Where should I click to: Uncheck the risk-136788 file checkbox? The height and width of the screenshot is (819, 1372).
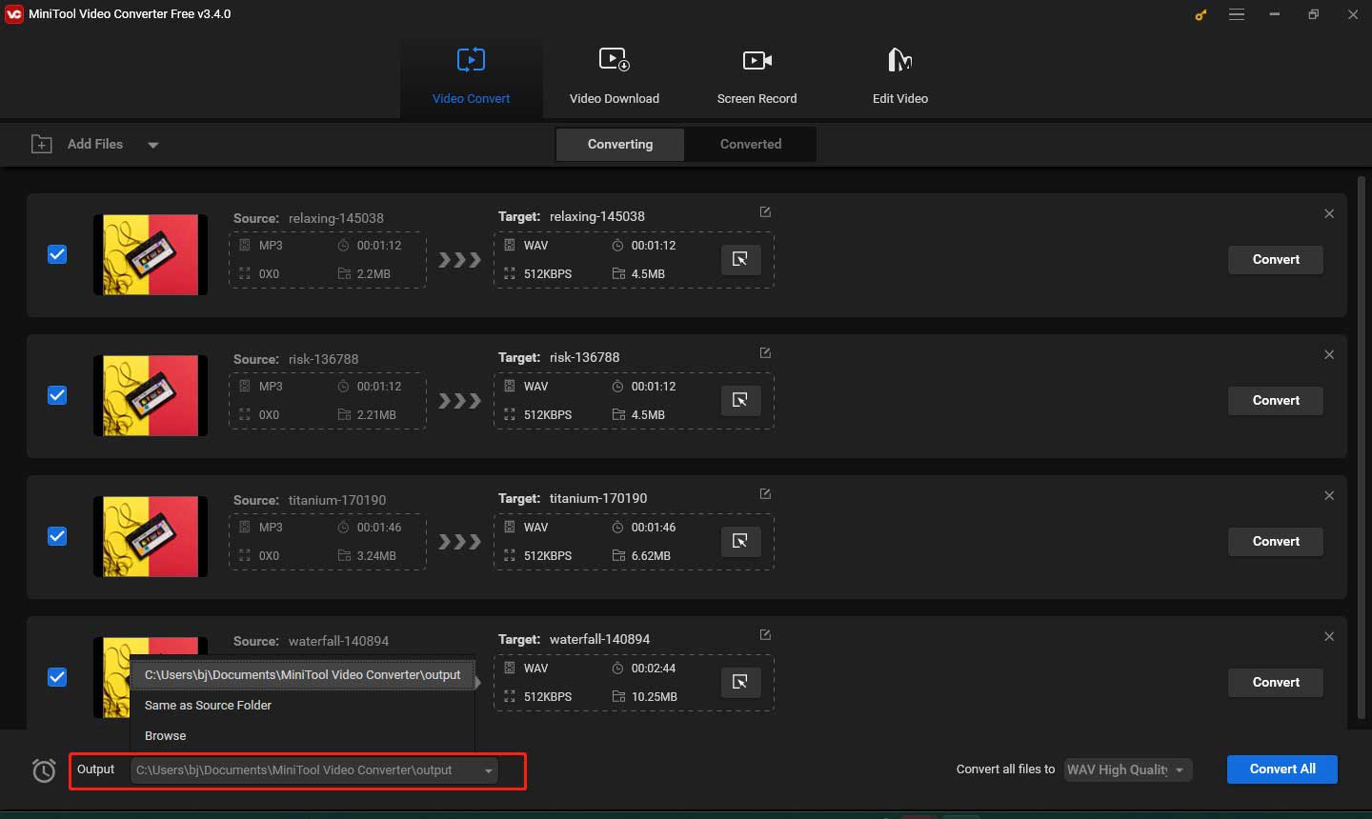[57, 395]
